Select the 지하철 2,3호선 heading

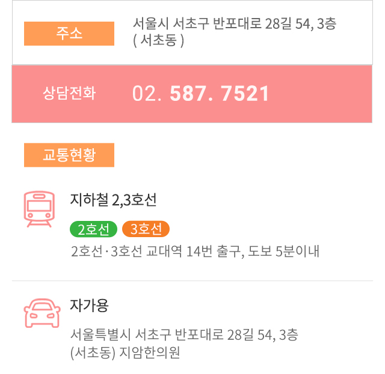[x=113, y=200]
